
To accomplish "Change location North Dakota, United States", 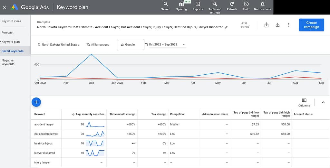I will [58, 45].
